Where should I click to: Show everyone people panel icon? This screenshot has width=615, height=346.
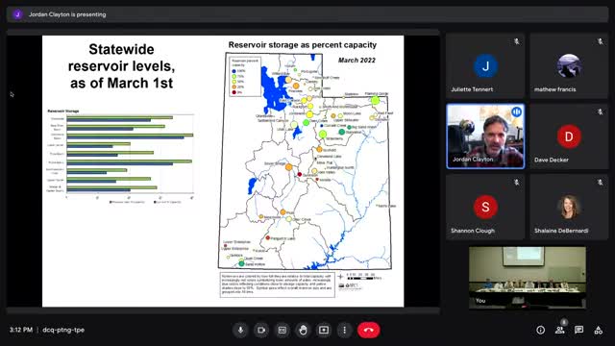click(559, 330)
